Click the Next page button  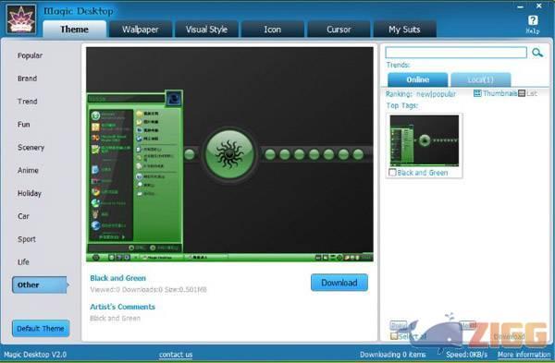[467, 325]
